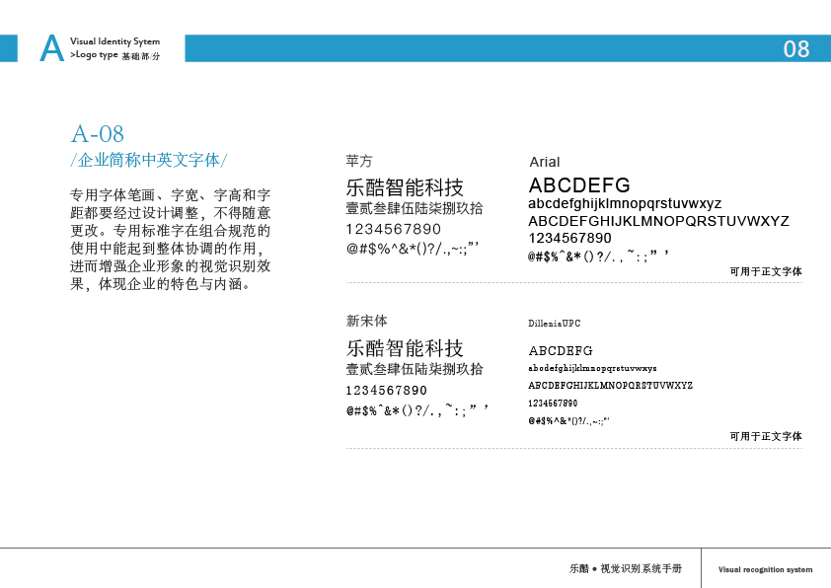The width and height of the screenshot is (831, 588).
Task: Click the digits line under DilleniaUPC
Action: tap(553, 404)
